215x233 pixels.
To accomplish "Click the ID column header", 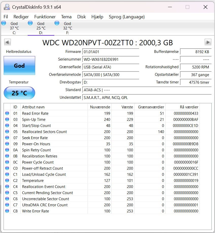I will click(15, 107).
